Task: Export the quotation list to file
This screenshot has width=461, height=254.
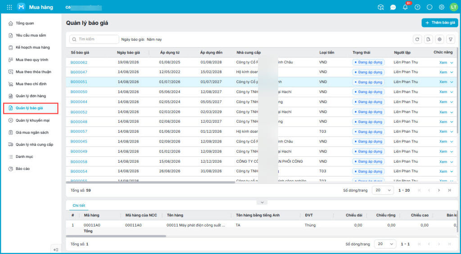Action: (429, 40)
